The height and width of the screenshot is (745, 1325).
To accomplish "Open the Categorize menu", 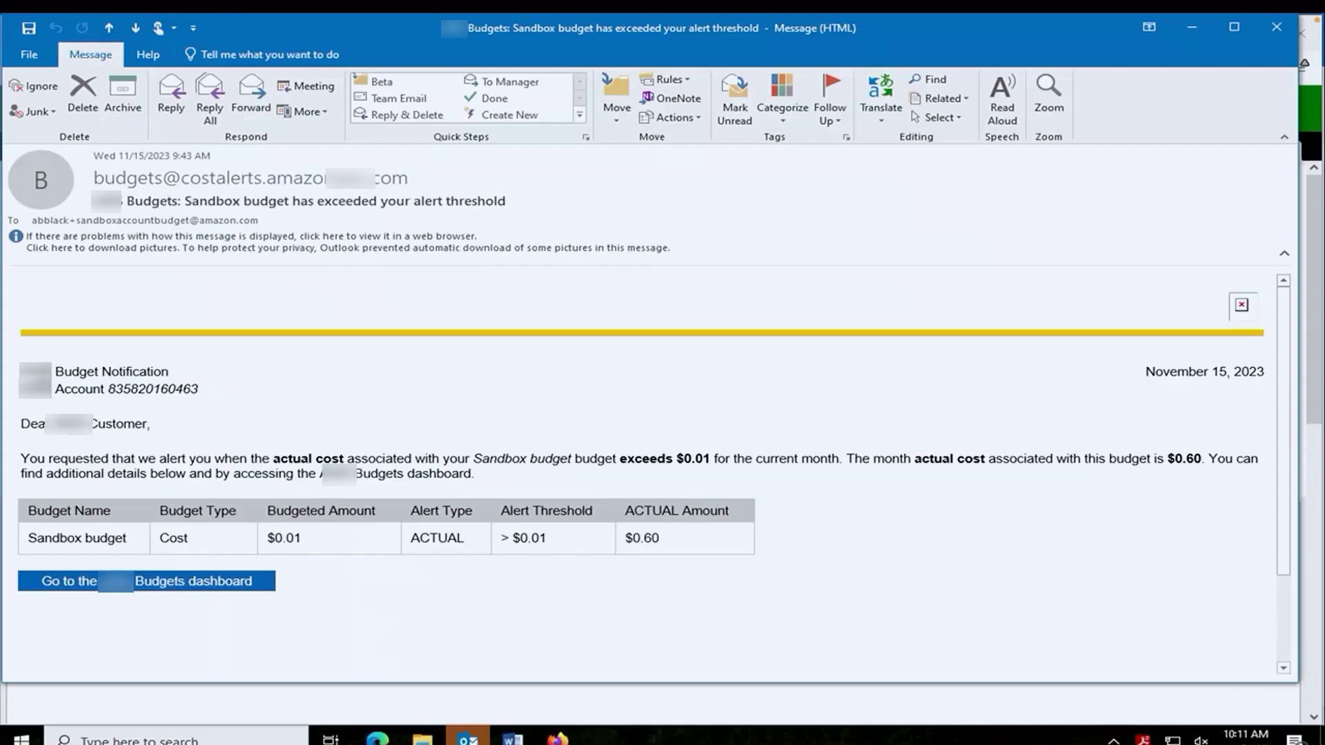I will coord(783,100).
